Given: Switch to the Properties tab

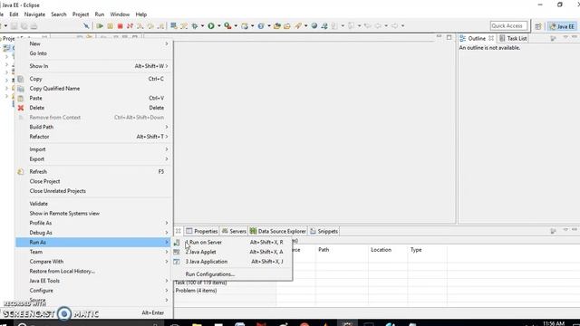Looking at the screenshot, I should click(201, 231).
